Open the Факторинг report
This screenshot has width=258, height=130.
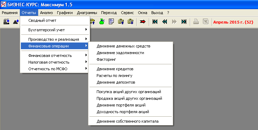click(x=131, y=59)
